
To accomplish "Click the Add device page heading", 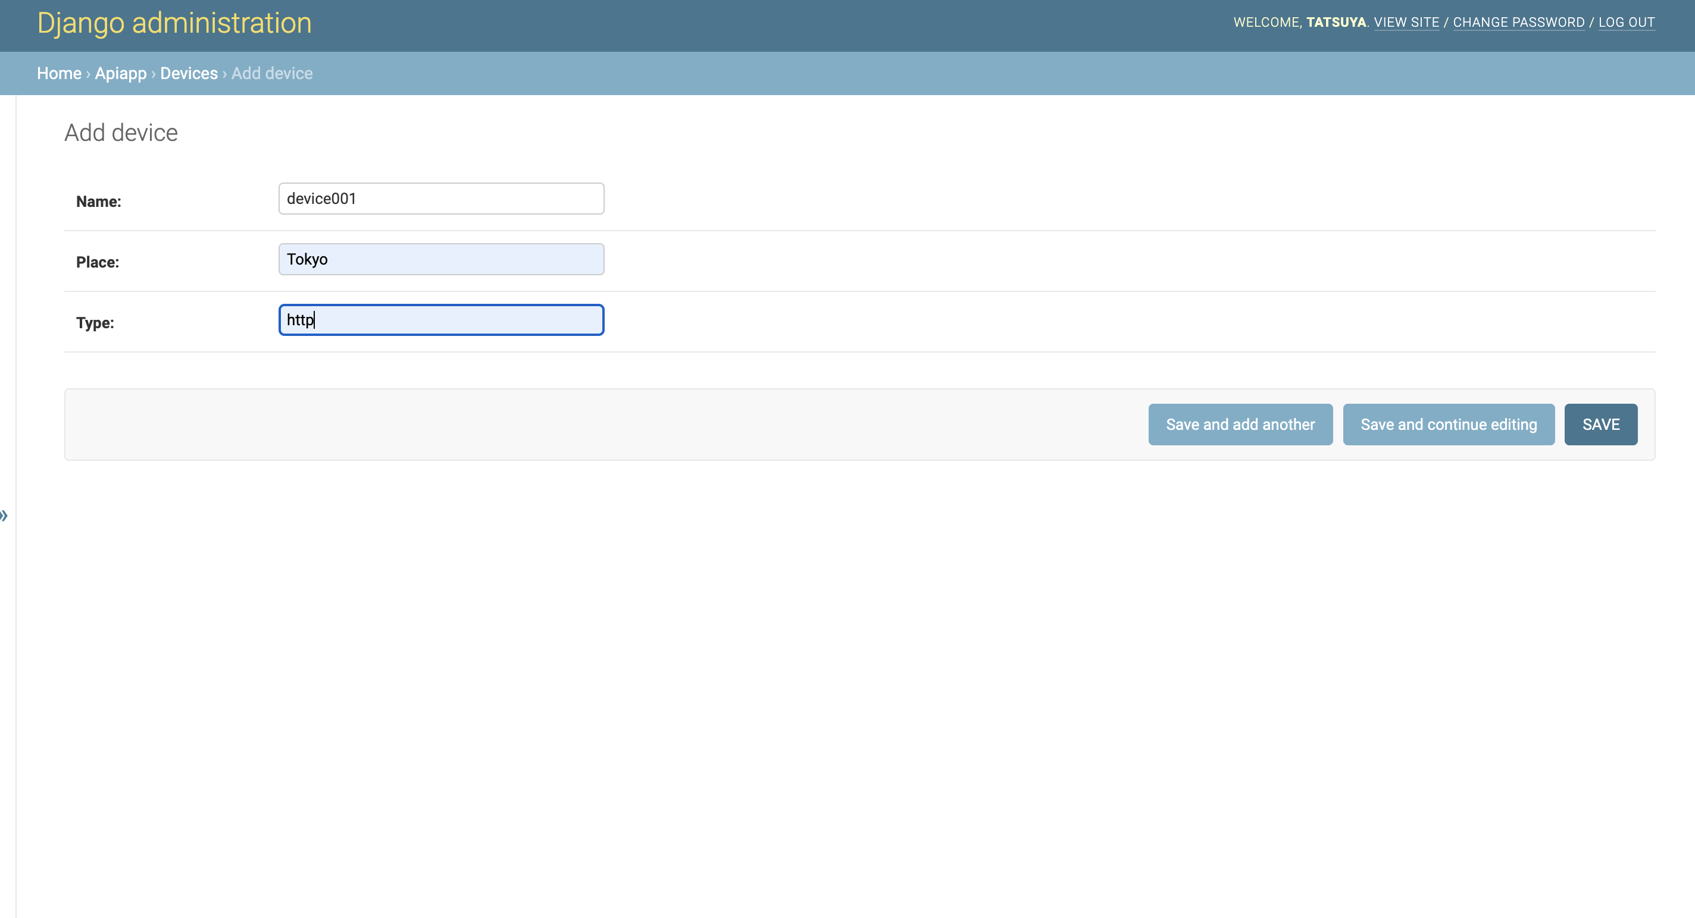I will (121, 133).
